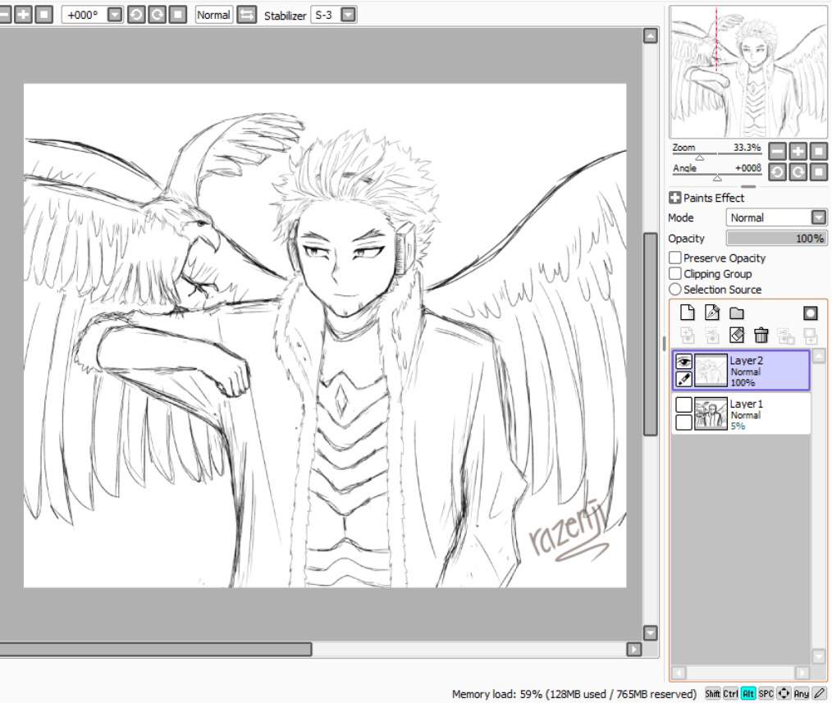The width and height of the screenshot is (832, 703).
Task: Show Layer1 with its empty visibility box
Action: (x=683, y=405)
